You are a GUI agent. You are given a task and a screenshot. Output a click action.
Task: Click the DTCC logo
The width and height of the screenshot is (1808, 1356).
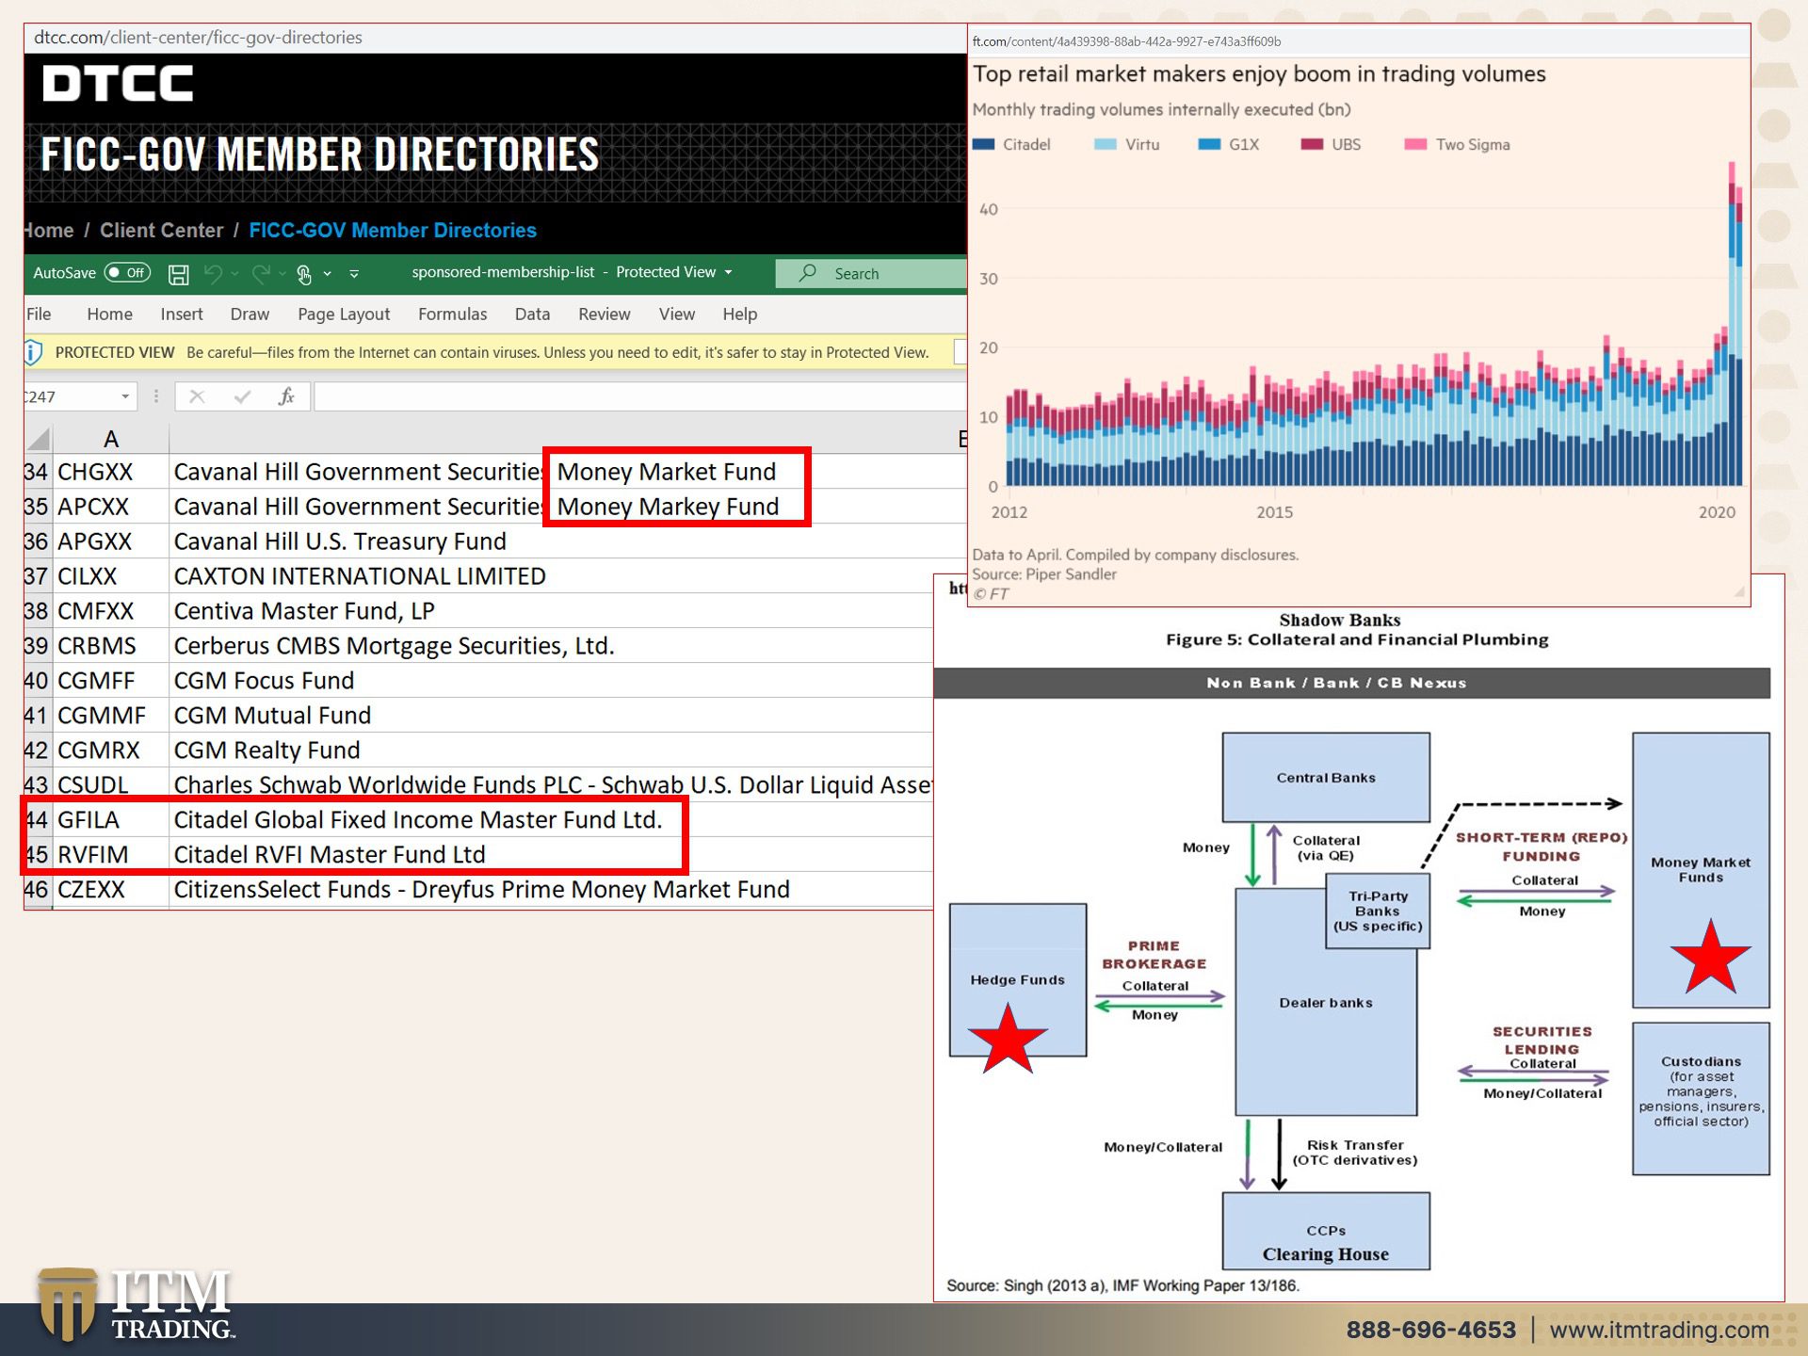point(118,83)
